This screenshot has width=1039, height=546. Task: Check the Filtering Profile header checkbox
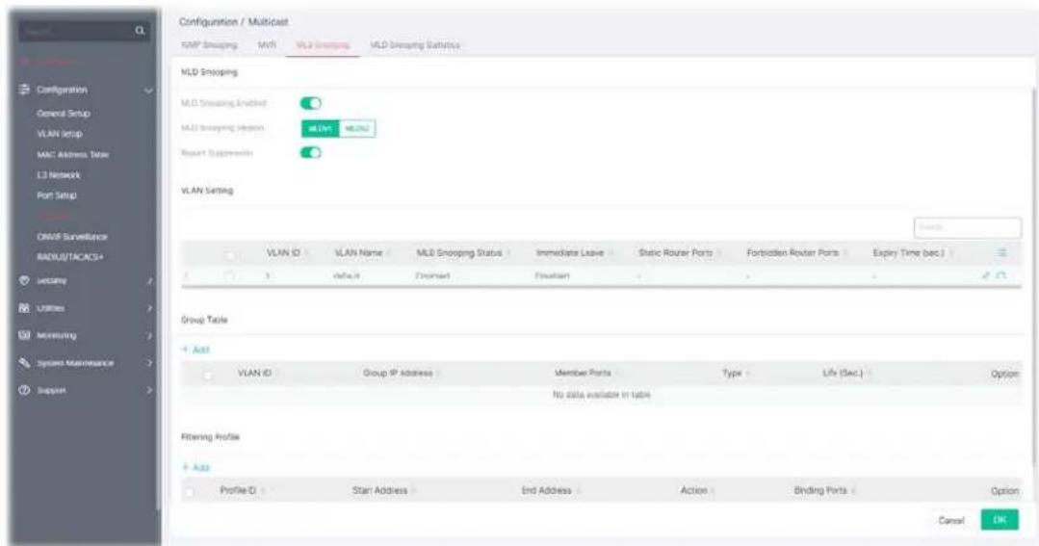pyautogui.click(x=190, y=492)
